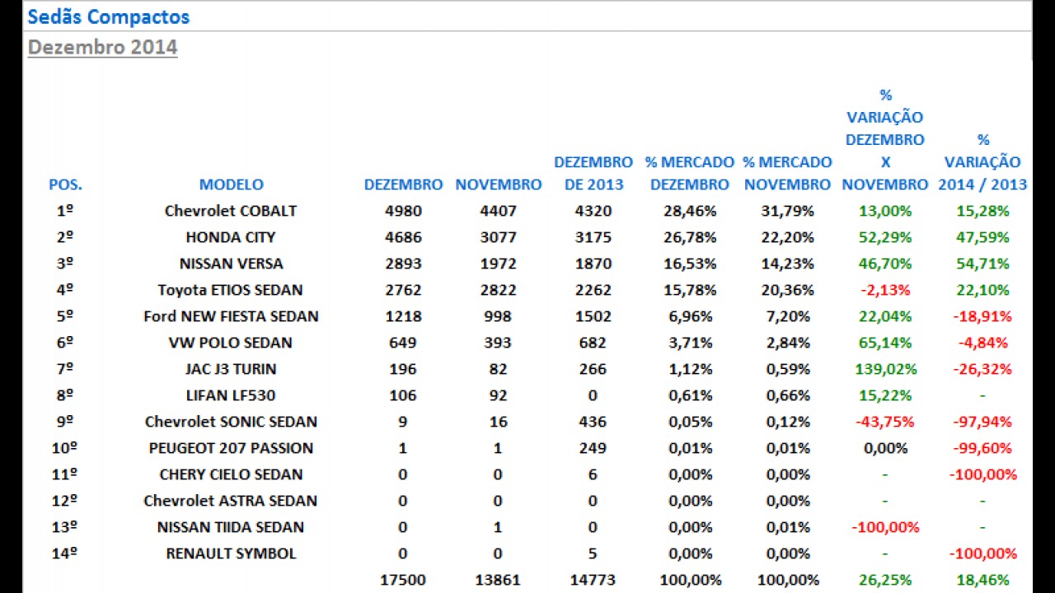Select the '20,36%' market share cell

[787, 290]
